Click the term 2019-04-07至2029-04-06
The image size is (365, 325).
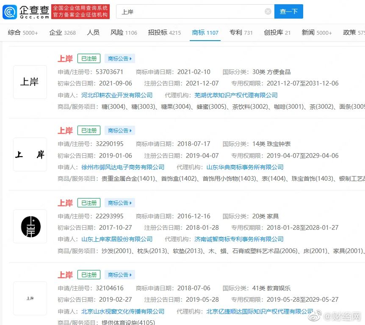pos(303,155)
